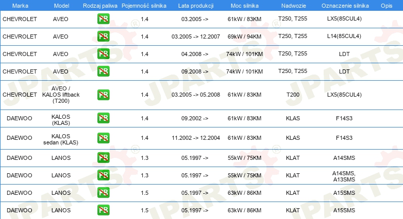Select 'KLAS' body in the 11.2002 row
The width and height of the screenshot is (403, 219).
click(x=293, y=138)
